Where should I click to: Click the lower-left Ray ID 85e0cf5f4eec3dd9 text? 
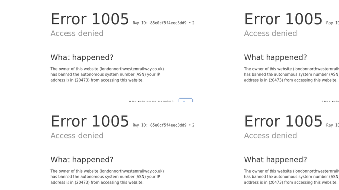point(159,125)
